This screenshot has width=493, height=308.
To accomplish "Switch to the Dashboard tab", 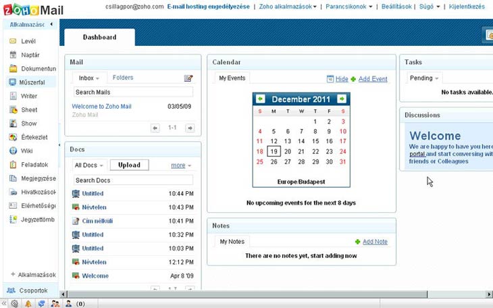I will pos(99,38).
